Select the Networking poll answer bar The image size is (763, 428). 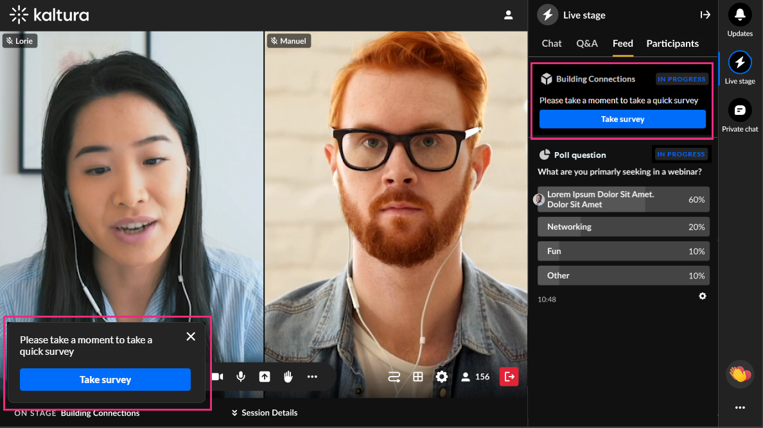coord(623,227)
